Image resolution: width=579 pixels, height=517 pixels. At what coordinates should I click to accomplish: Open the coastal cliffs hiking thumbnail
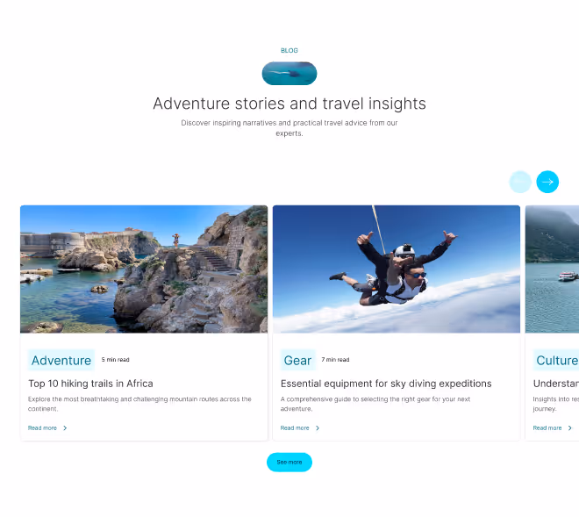[144, 269]
